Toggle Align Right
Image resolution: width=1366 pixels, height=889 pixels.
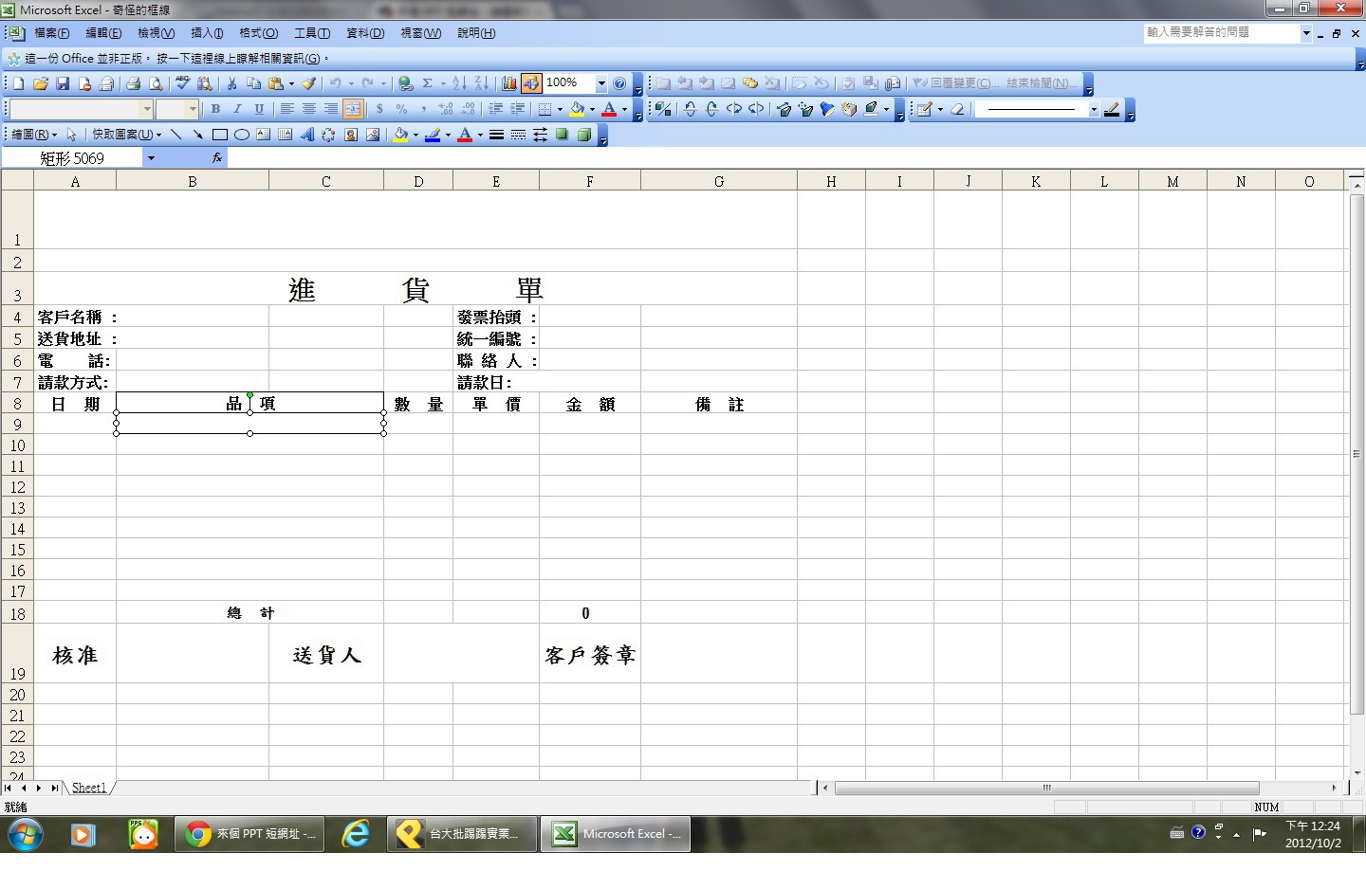click(330, 109)
